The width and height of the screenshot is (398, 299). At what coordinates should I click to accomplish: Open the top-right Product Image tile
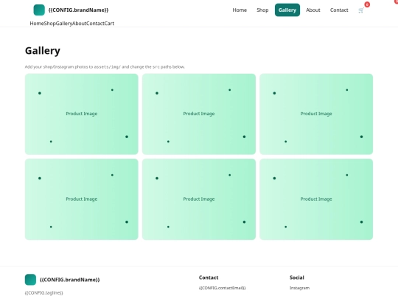click(316, 114)
